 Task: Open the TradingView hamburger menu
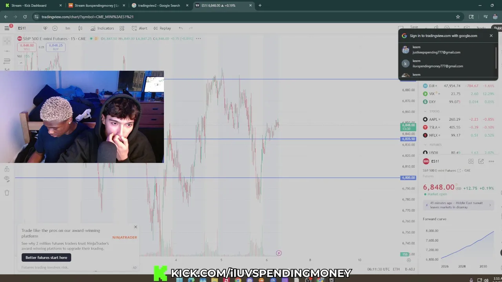pyautogui.click(x=7, y=28)
